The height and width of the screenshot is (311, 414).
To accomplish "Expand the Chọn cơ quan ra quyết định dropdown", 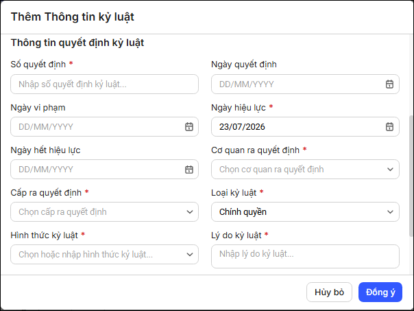I will 305,170.
